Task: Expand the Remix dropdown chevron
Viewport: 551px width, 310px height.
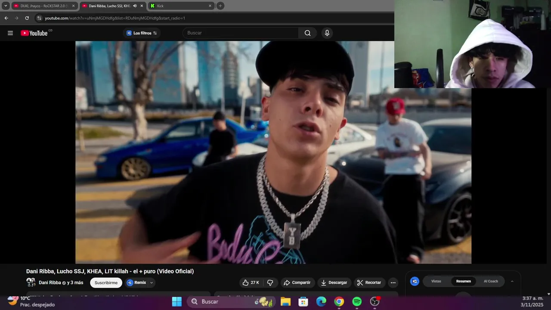Action: tap(152, 282)
